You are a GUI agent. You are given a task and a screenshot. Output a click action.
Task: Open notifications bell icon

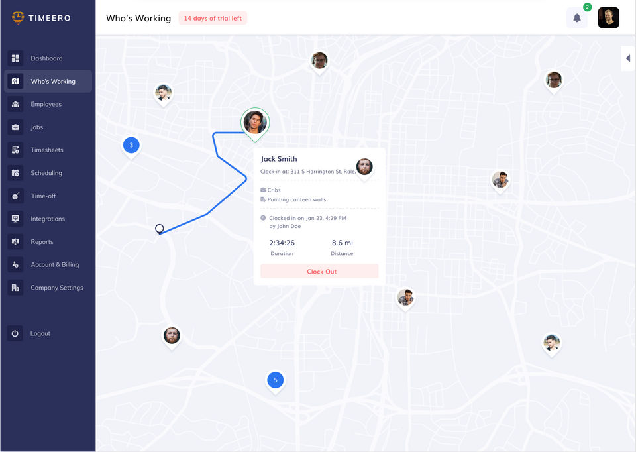(577, 18)
